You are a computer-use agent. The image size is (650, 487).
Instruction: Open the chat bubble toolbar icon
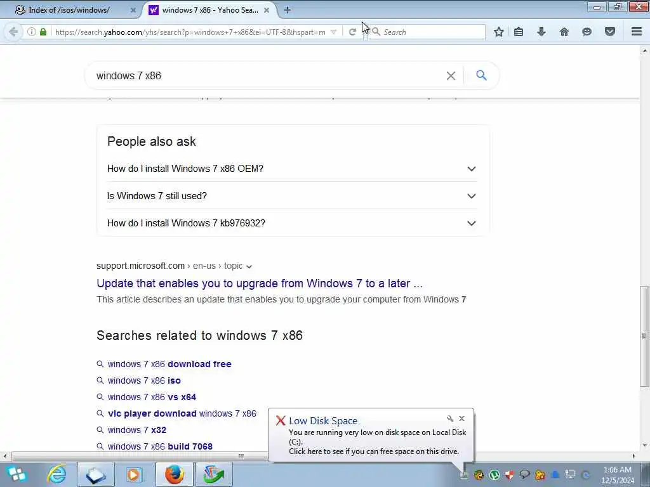coord(587,32)
